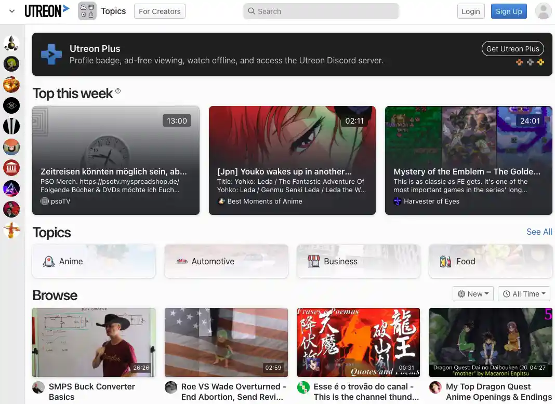555x404 pixels.
Task: Open the Topics grid icon
Action: 87,11
